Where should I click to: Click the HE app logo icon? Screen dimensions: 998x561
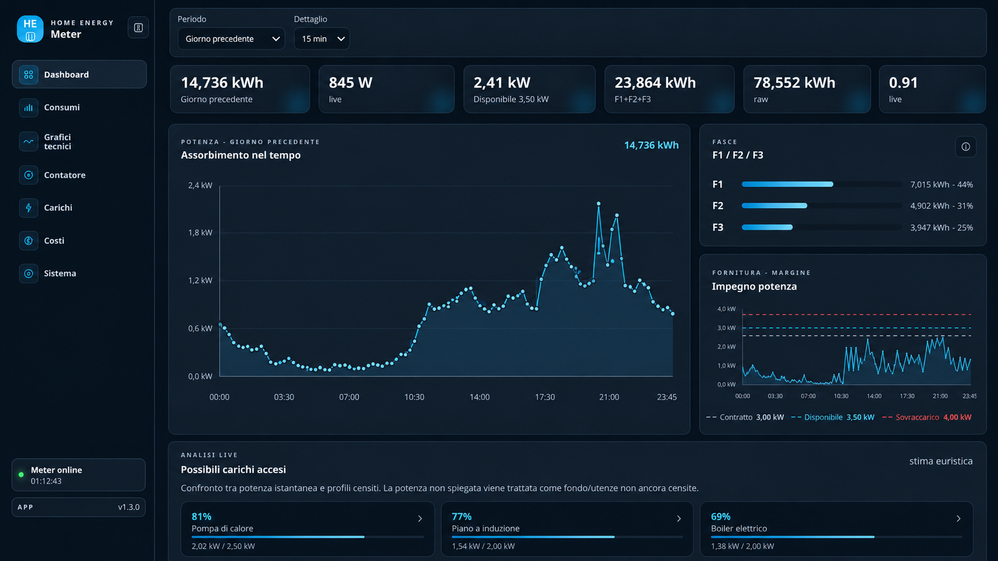tap(30, 29)
